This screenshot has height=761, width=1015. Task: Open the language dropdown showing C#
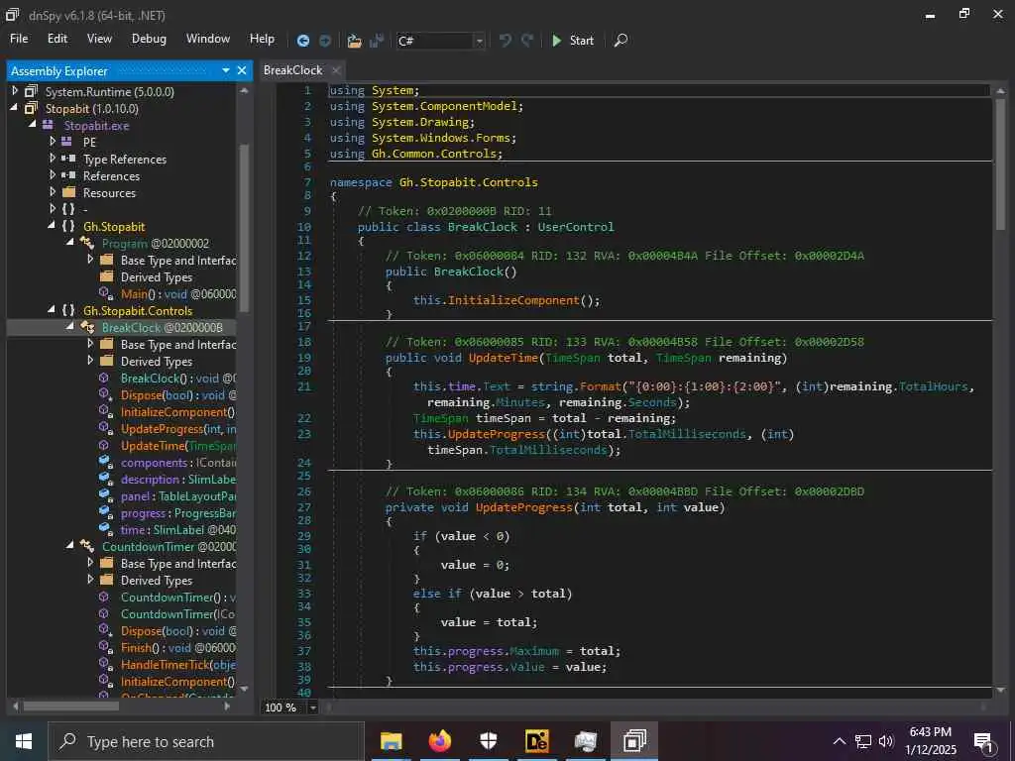click(x=440, y=41)
